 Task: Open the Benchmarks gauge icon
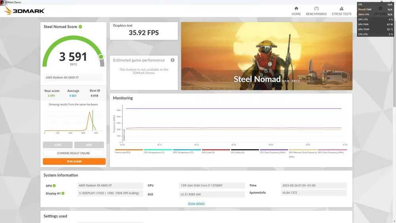pyautogui.click(x=316, y=9)
